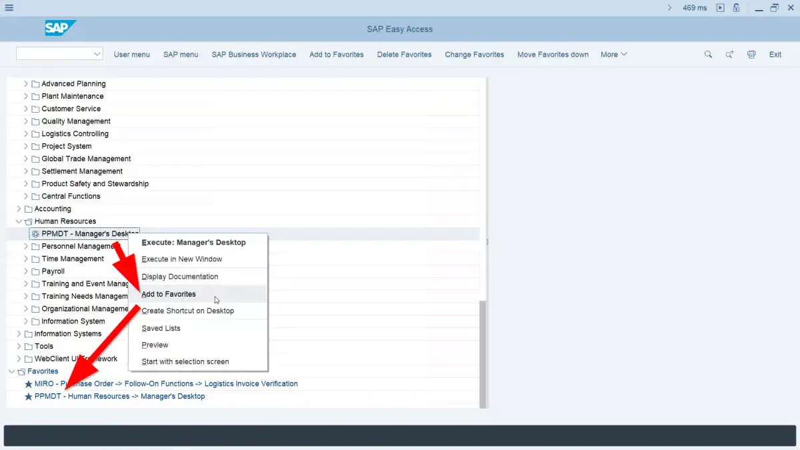Expand the Logistics Controlling node
The image size is (800, 450).
tap(26, 134)
